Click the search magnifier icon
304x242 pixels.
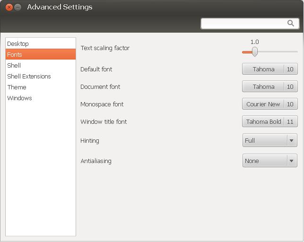[290, 23]
